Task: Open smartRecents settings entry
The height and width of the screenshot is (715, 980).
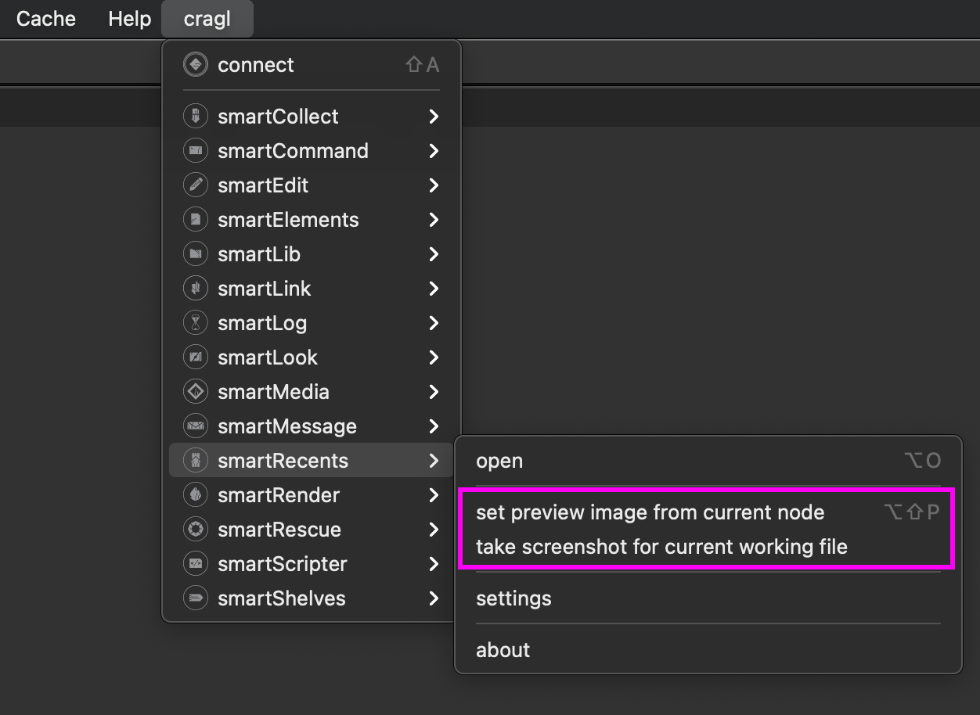Action: 513,598
